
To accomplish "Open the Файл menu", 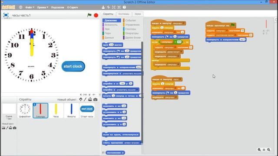I will click(30, 7).
